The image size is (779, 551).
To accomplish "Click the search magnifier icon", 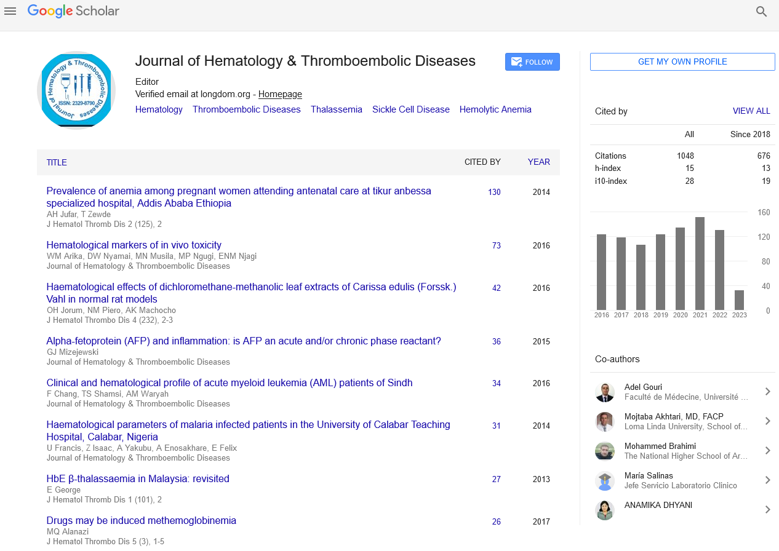I will 761,11.
